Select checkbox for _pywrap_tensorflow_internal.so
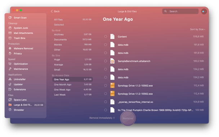The image size is (219, 137). pyautogui.click(x=106, y=102)
